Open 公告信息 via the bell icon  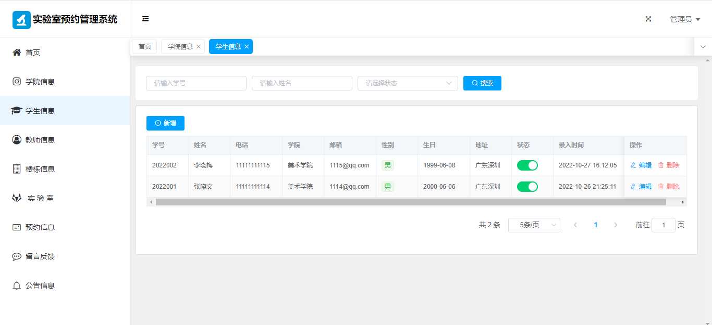click(17, 285)
